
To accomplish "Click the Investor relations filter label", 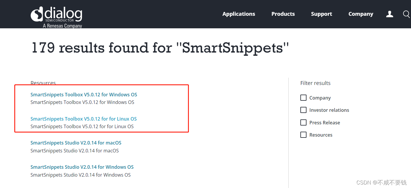I will (x=329, y=110).
